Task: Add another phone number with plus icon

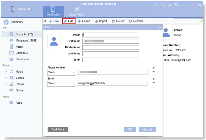Action: point(154,68)
